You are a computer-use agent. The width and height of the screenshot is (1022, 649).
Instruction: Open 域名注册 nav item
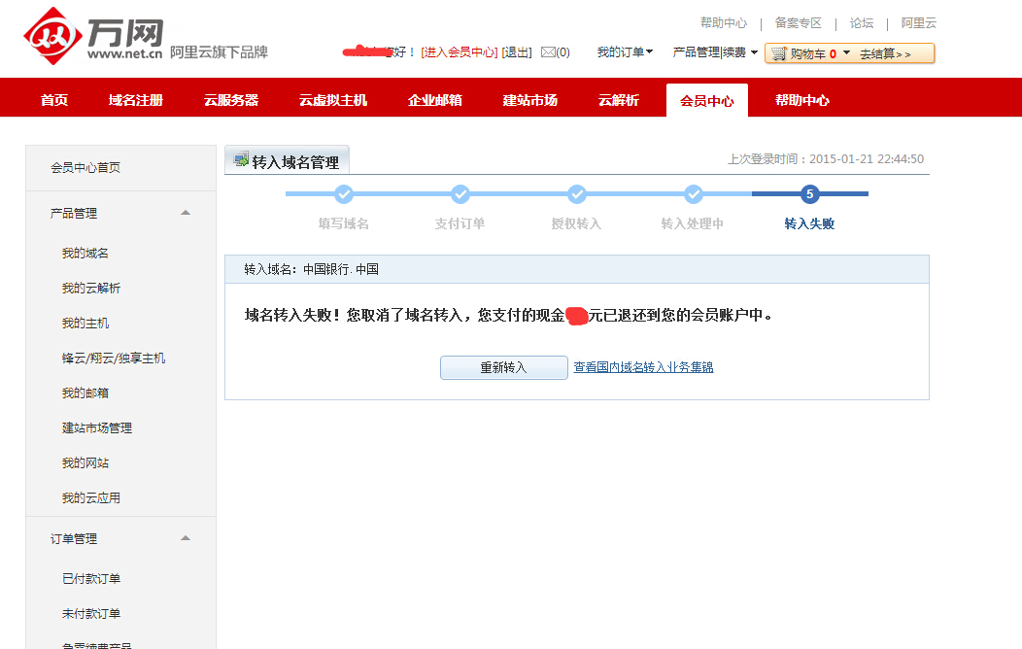(x=136, y=100)
